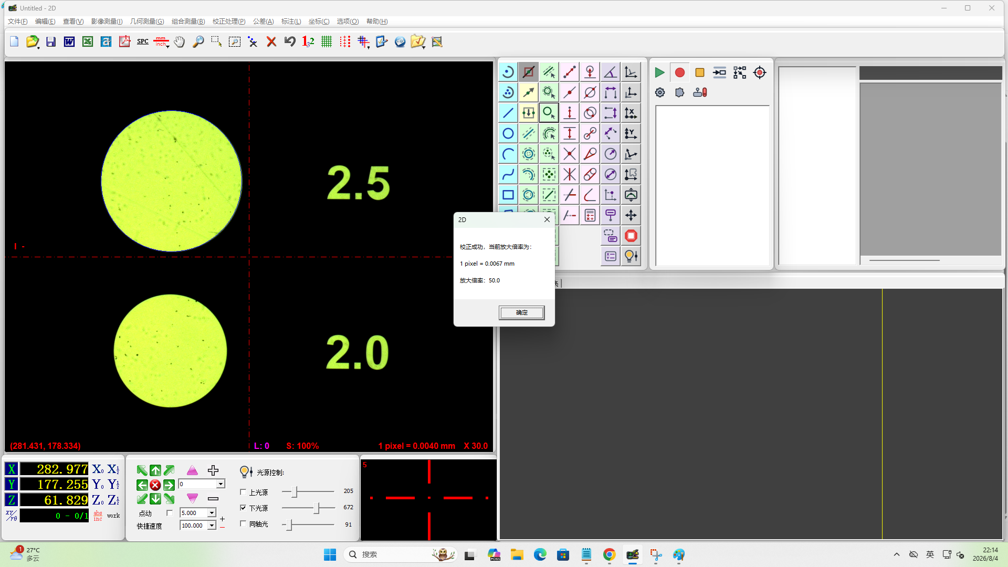Select the blue circle measurement tool

click(x=508, y=133)
